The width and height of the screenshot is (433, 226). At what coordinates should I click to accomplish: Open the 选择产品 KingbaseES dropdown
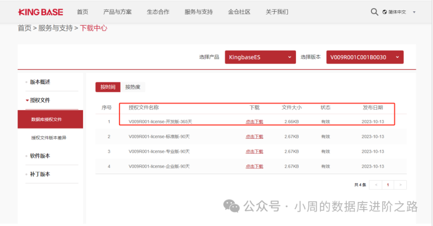click(x=260, y=57)
